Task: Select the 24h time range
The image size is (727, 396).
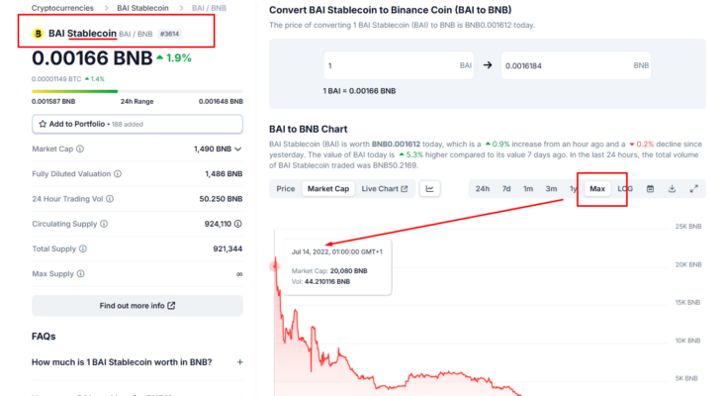Action: [x=482, y=188]
